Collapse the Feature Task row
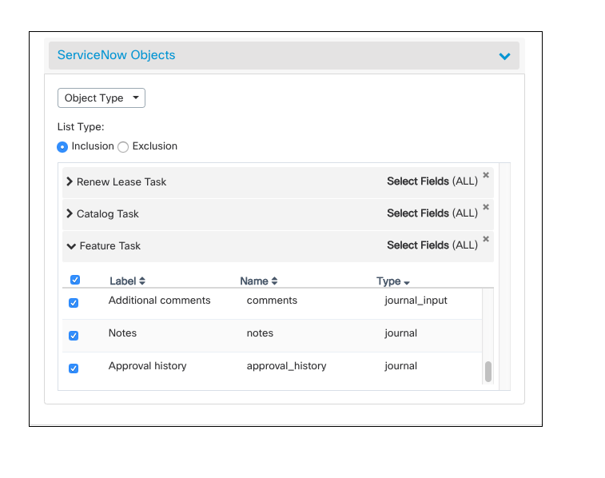Image resolution: width=605 pixels, height=478 pixels. [x=71, y=246]
